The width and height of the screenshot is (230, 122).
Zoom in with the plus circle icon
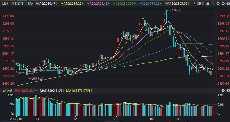pyautogui.click(x=218, y=4)
